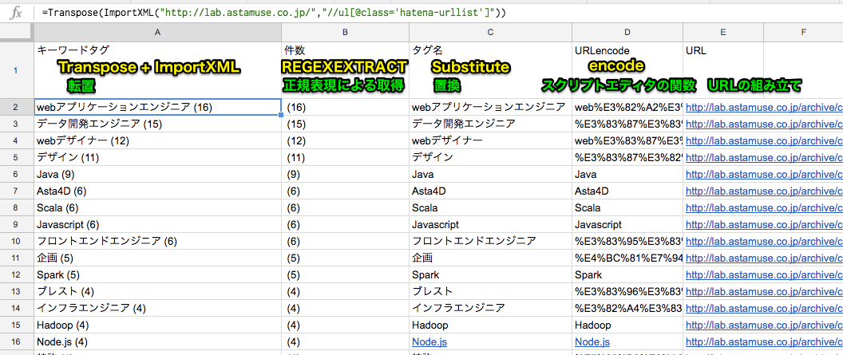Screen dimensions: 843x355
Task: Click the '(16)' count cell
Action: pos(345,108)
